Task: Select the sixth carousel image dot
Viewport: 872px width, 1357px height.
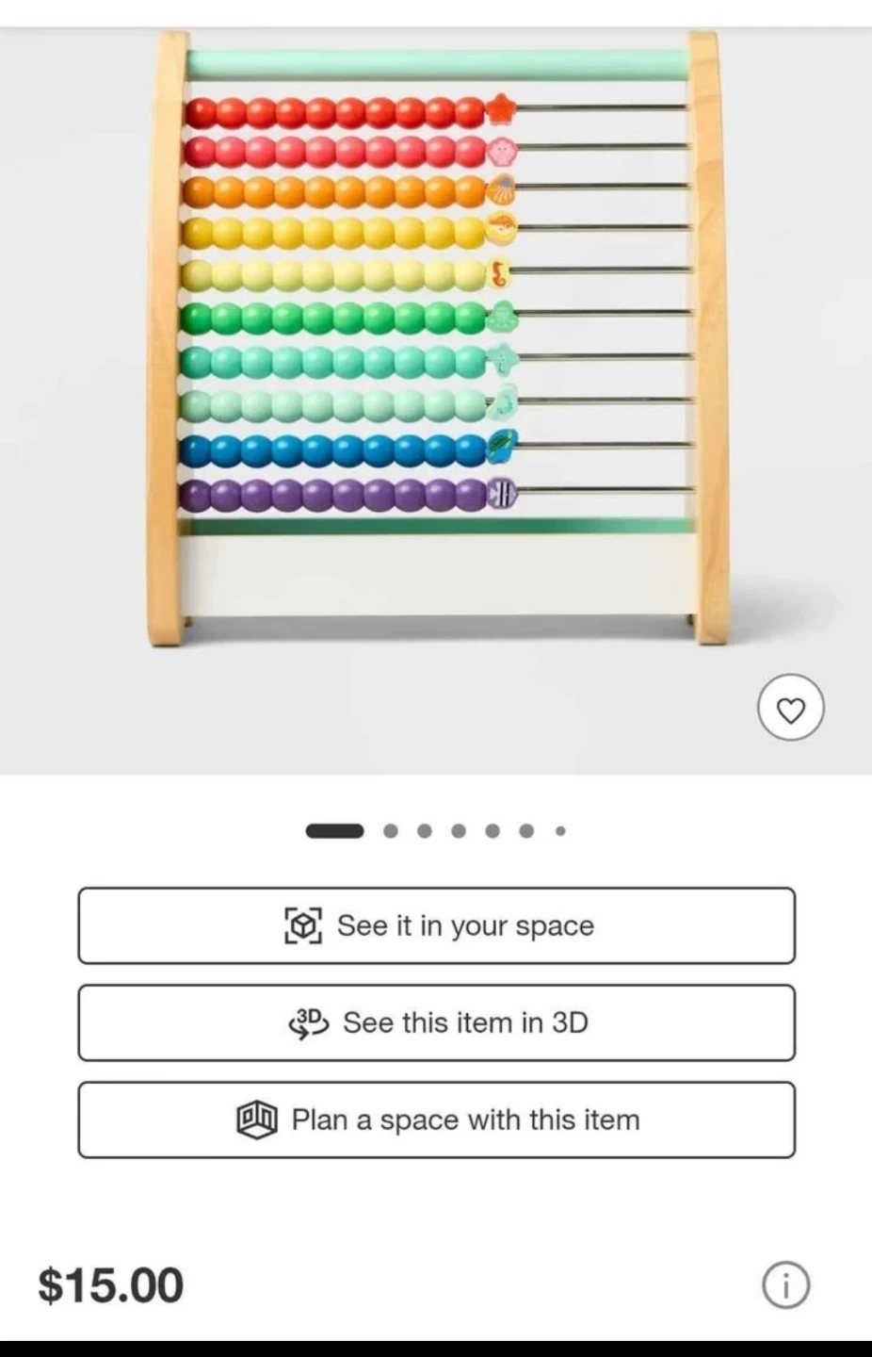Action: point(526,830)
